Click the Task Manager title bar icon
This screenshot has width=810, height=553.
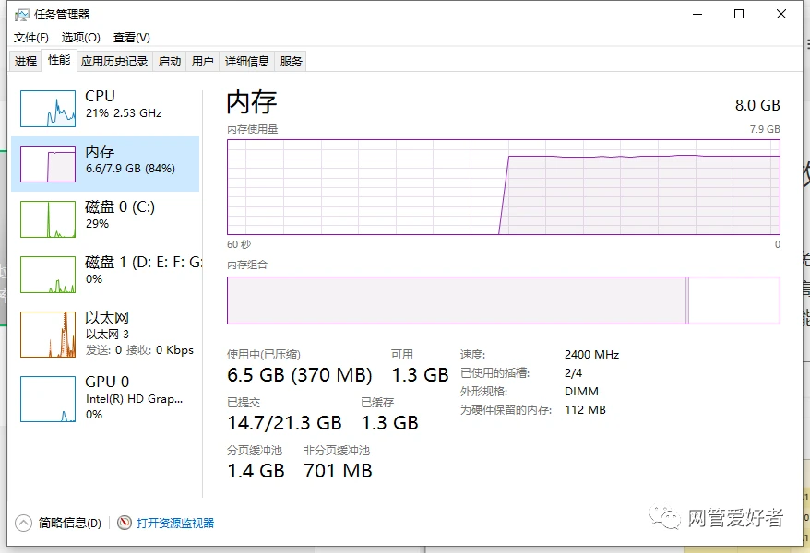(x=22, y=15)
